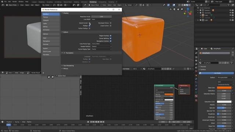Open the outliner filter dropdown

(229, 5)
